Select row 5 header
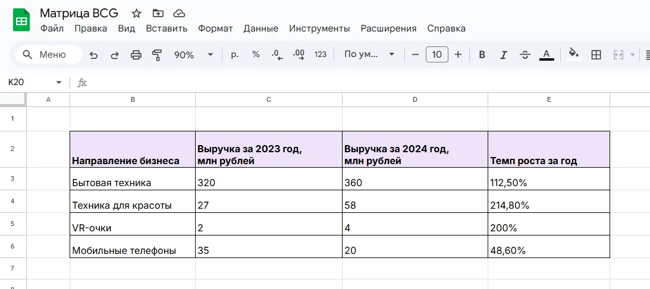Viewport: 650px width, 289px height. 13,224
